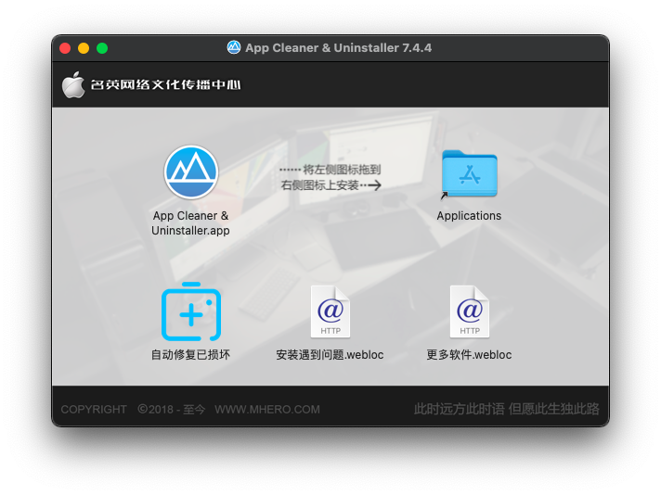Click the COPYRIGHT ©2018 - 至今 footer text

click(x=133, y=409)
